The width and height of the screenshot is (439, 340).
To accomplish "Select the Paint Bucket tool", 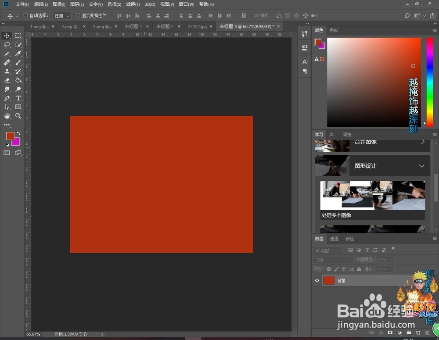I will (18, 81).
